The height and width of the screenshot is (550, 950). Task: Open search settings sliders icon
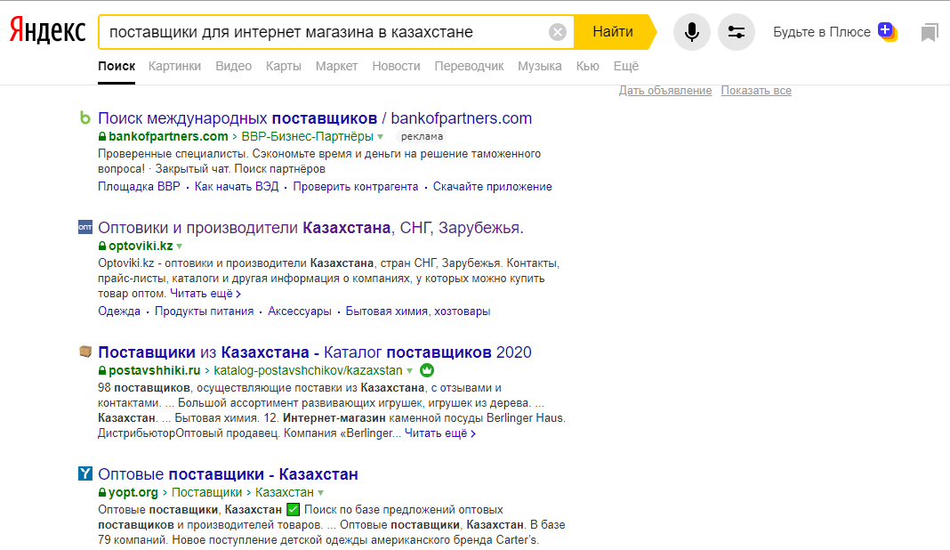737,32
